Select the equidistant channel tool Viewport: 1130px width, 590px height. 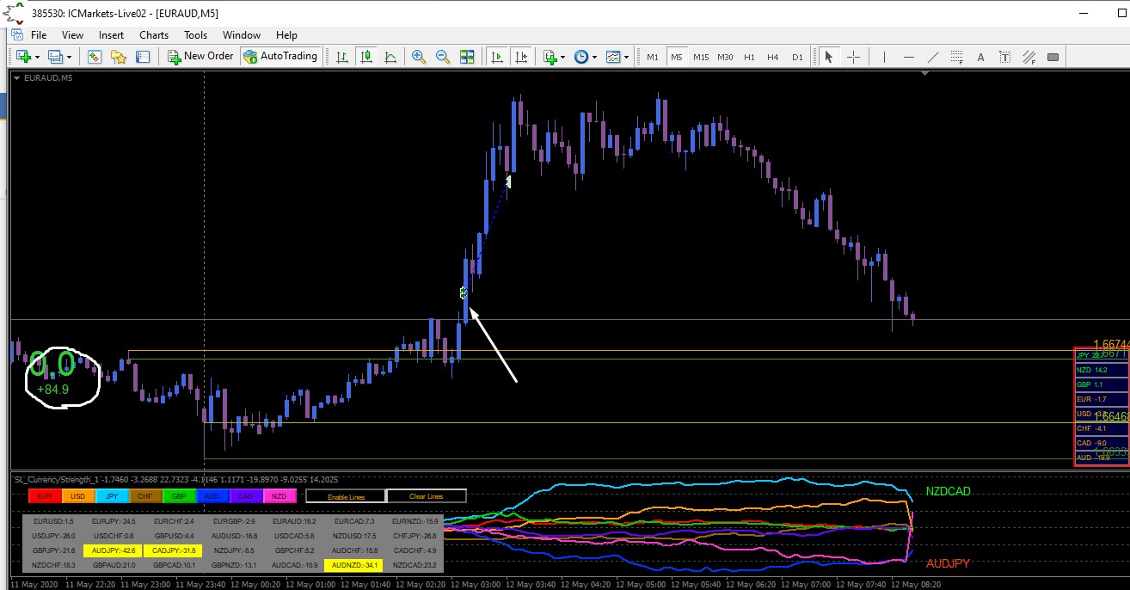point(1029,57)
